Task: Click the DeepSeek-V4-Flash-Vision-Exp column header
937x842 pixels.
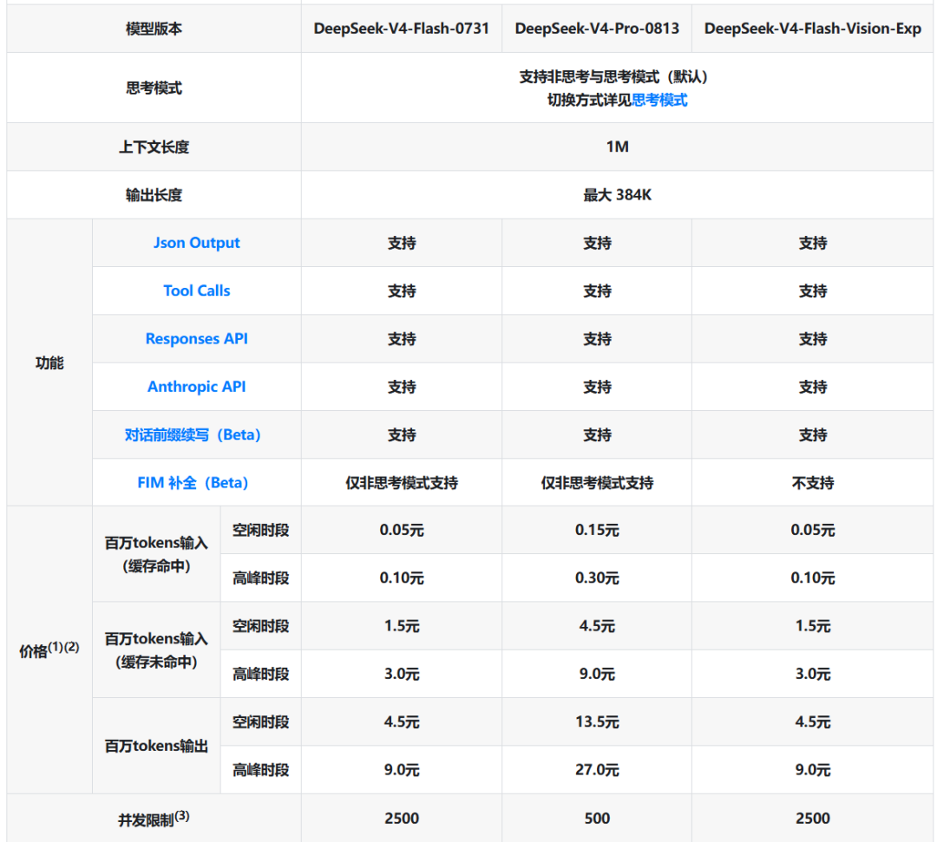Action: pyautogui.click(x=813, y=29)
